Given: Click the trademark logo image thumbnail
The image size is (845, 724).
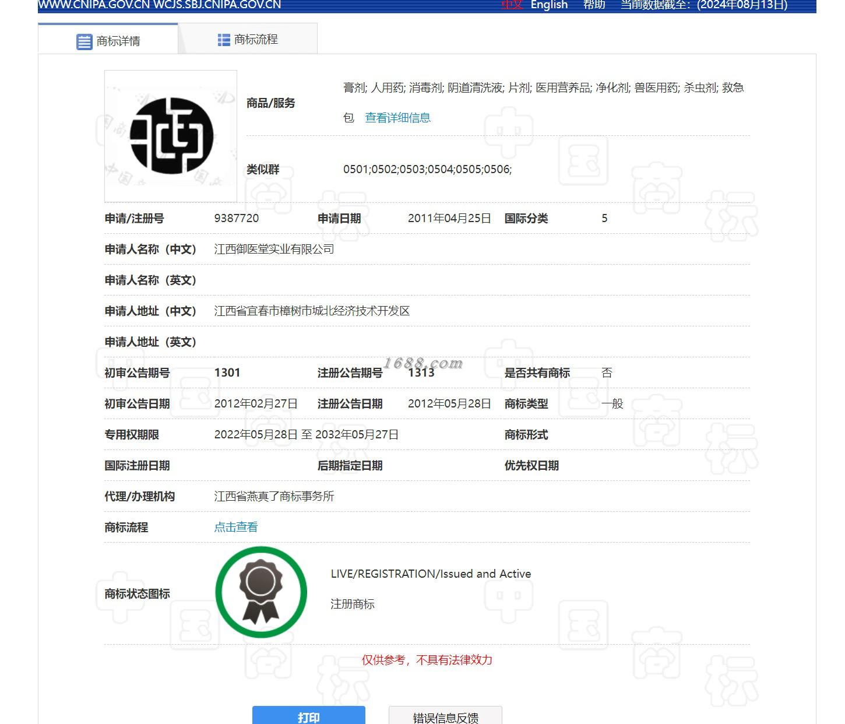Looking at the screenshot, I should [x=171, y=136].
